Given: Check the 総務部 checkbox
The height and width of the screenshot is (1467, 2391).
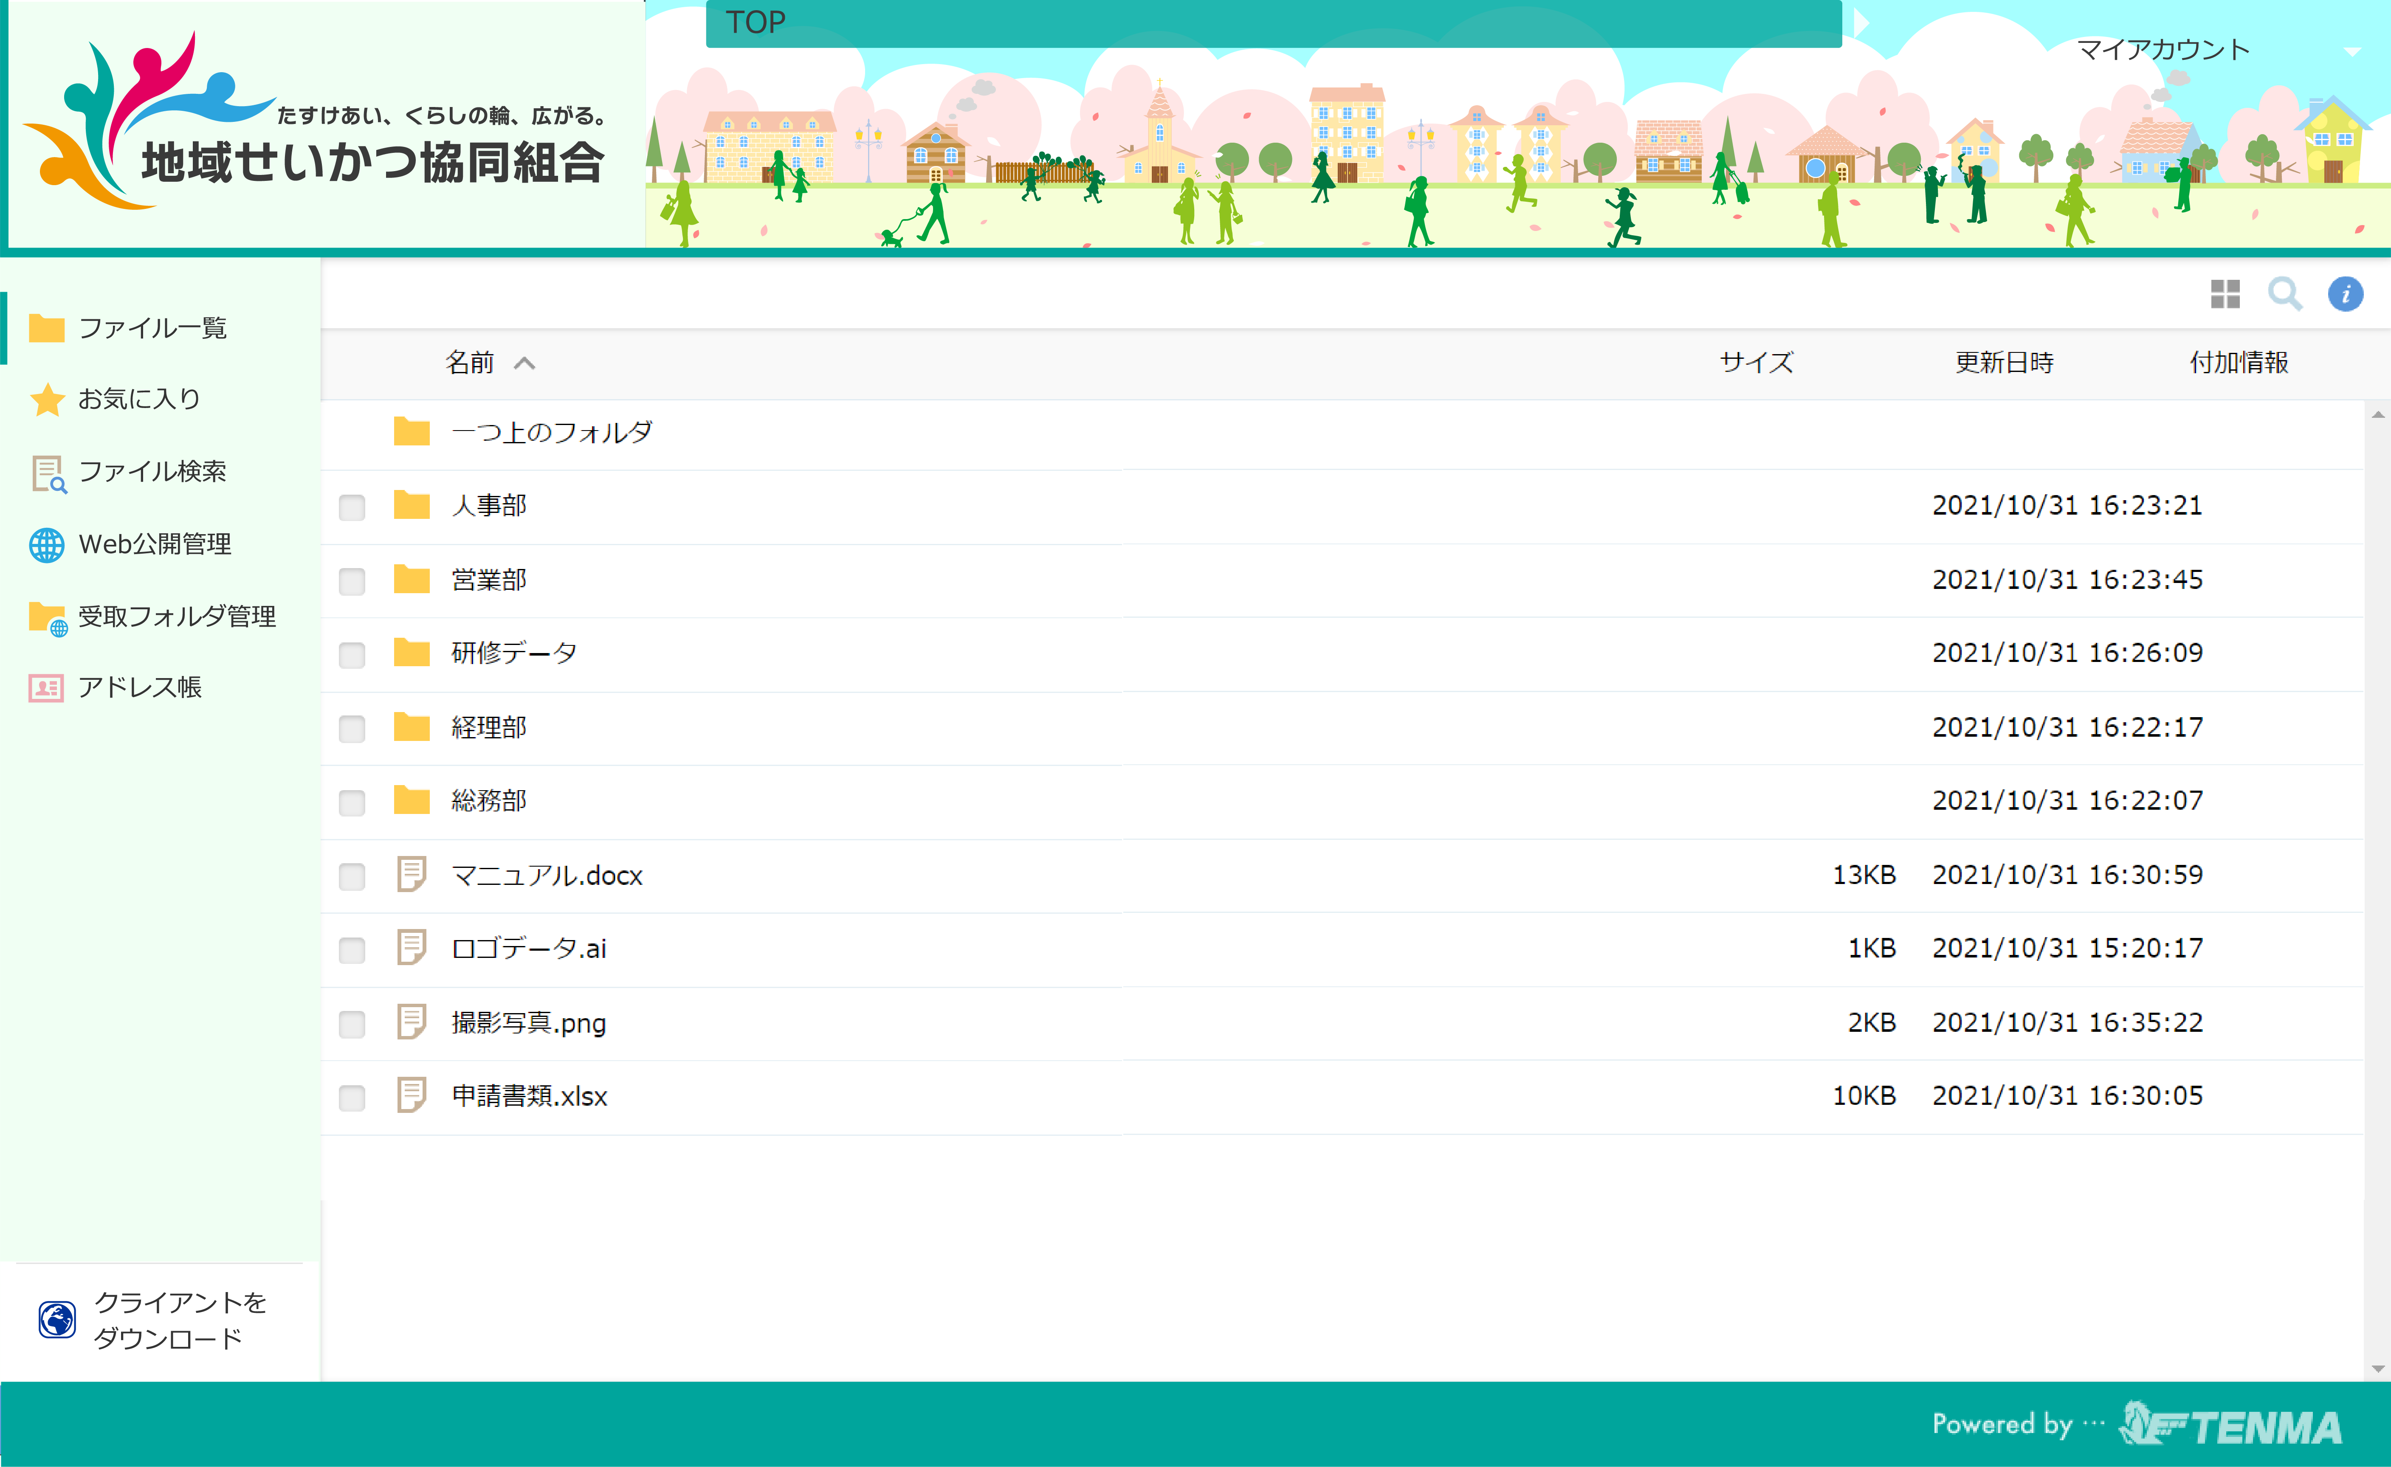Looking at the screenshot, I should 351,802.
